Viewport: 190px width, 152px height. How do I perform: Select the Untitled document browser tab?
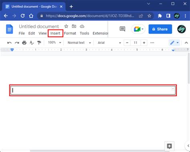click(x=34, y=6)
